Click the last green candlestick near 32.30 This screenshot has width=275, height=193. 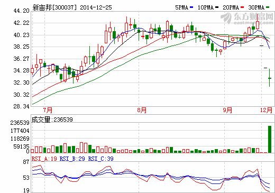[x=270, y=78]
